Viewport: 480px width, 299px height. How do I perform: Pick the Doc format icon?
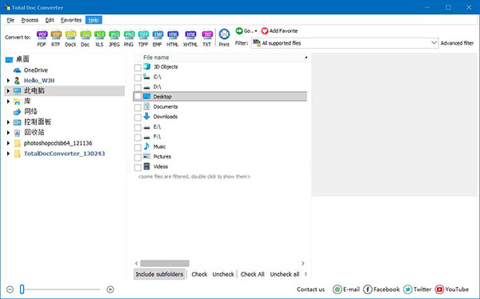pos(86,34)
